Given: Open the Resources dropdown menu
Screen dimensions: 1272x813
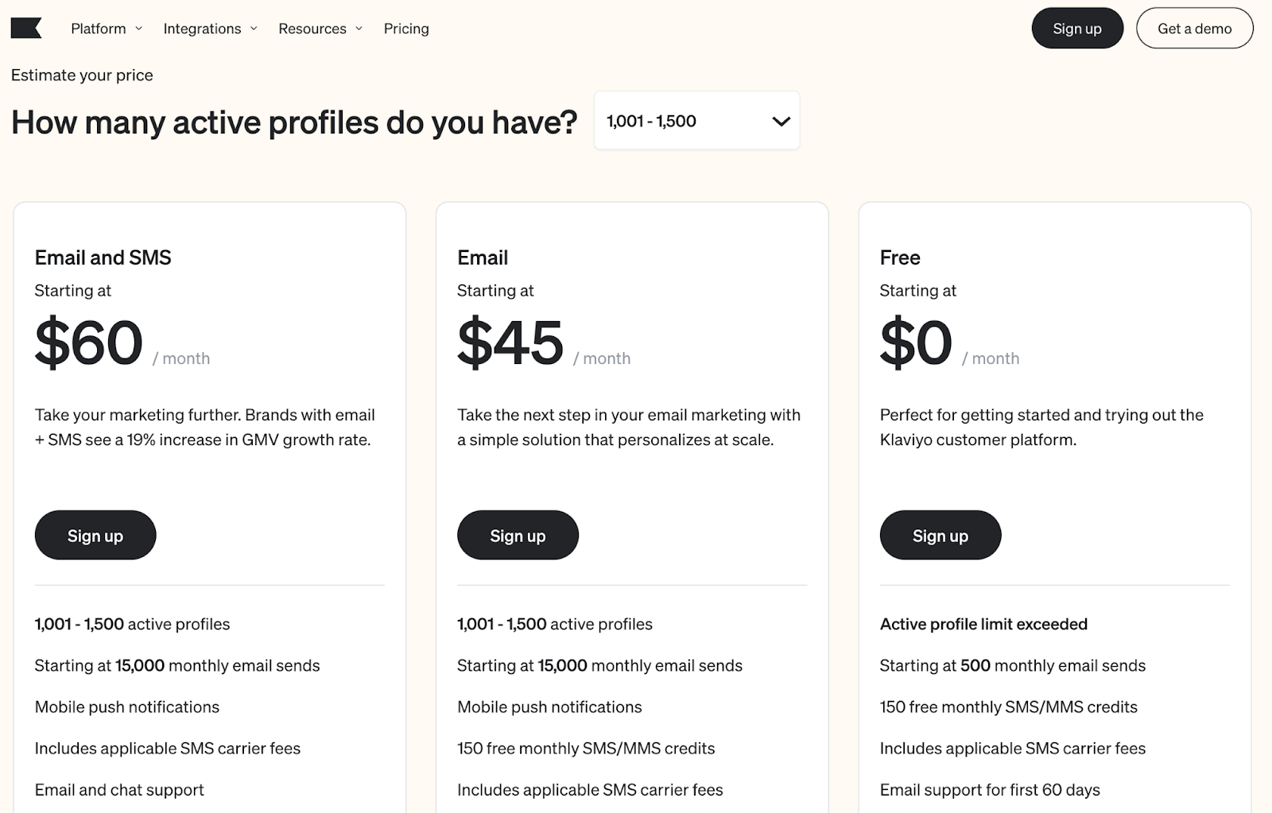Looking at the screenshot, I should (x=312, y=29).
